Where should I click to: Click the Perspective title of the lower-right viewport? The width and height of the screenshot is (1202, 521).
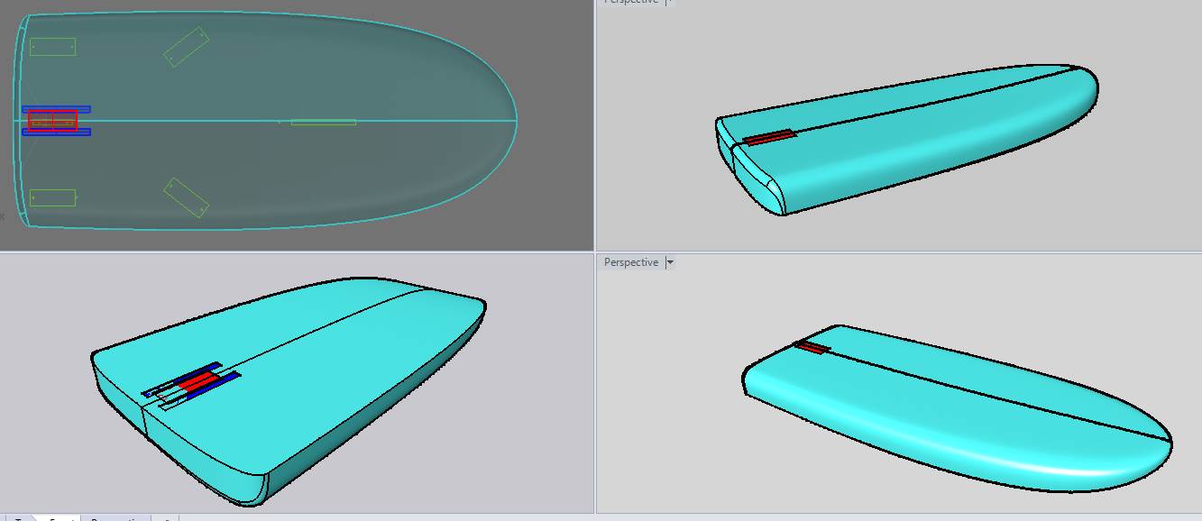point(631,262)
